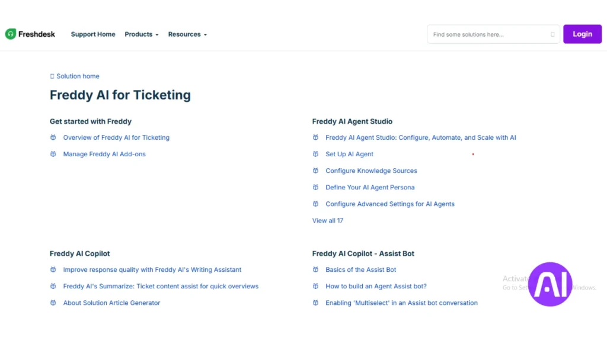Click the icon next to 'Manage Freddy AI Add-ons'

tap(54, 154)
